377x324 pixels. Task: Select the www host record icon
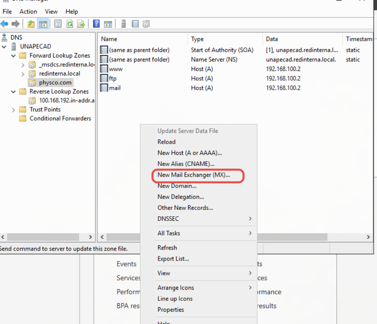tap(104, 69)
